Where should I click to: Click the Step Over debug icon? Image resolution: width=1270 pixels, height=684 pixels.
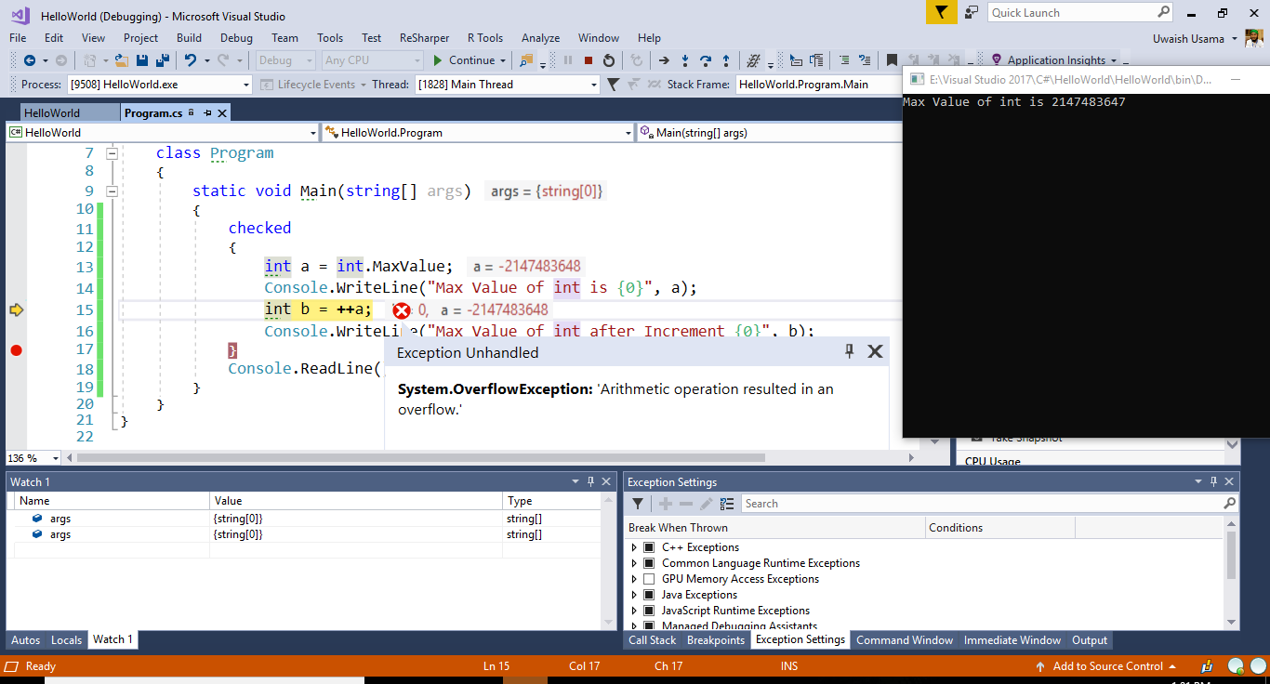(706, 61)
